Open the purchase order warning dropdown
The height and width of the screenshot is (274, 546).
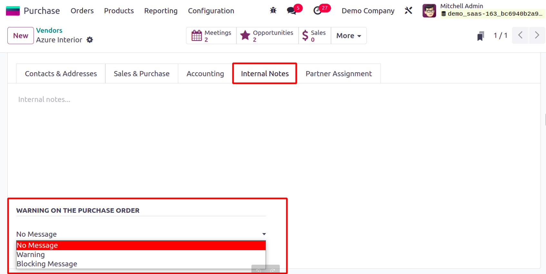141,234
